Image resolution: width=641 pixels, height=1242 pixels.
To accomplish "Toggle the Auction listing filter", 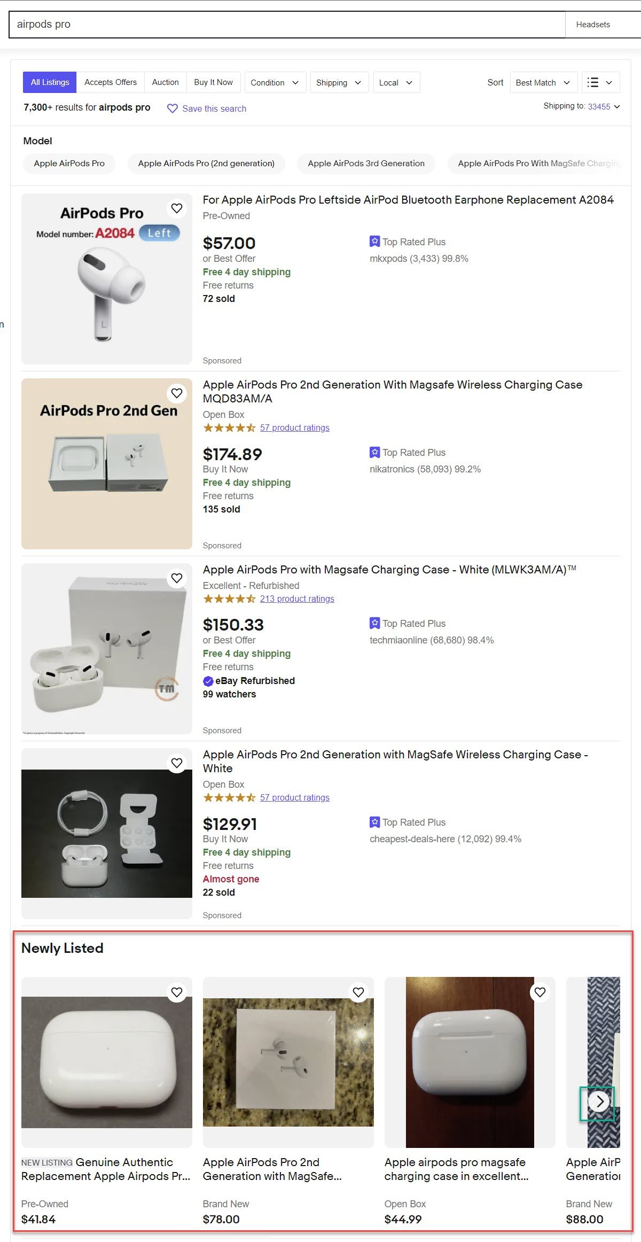I will coord(166,82).
